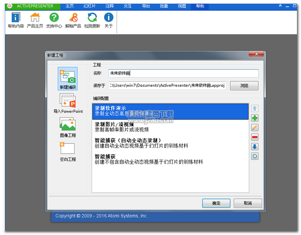This screenshot has width=301, height=235.
Task: Open the 关于 about icon
Action: 108,20
